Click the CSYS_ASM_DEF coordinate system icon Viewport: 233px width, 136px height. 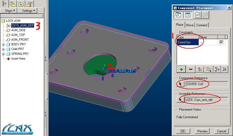[x=8, y=25]
